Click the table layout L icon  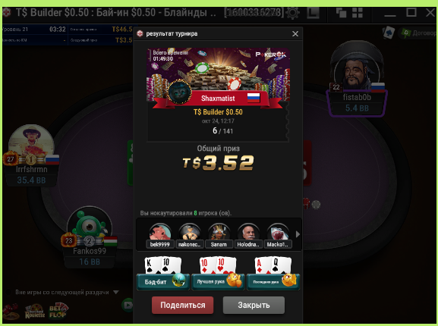pyautogui.click(x=313, y=13)
